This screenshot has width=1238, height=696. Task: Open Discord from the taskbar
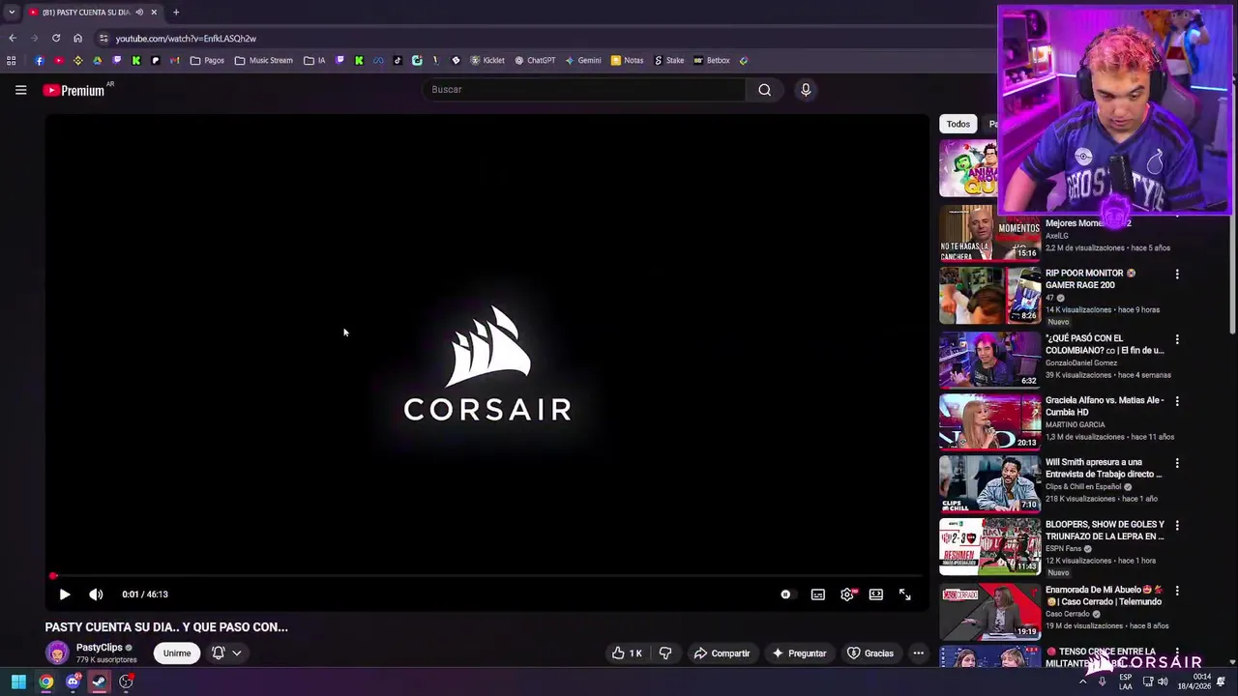pos(73,681)
